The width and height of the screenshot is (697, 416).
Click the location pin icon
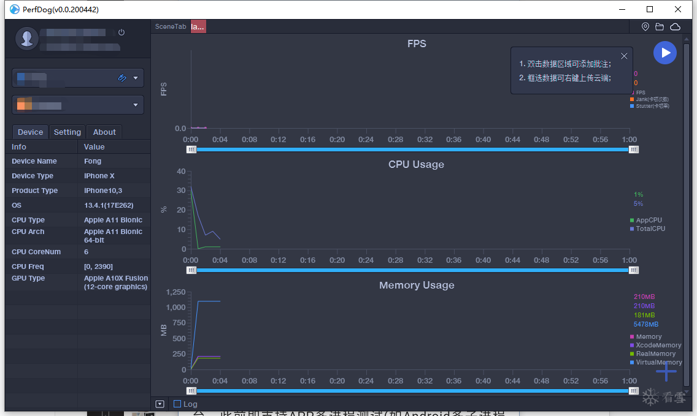point(645,26)
